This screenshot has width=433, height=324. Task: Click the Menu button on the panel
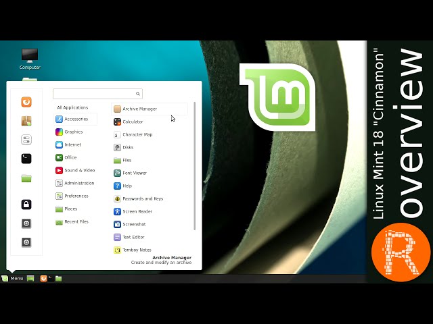[x=13, y=279]
